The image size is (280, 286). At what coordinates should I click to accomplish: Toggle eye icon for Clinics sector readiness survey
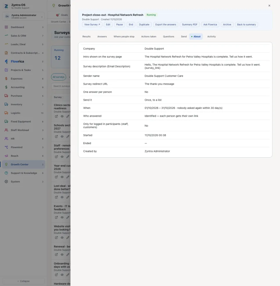pos(62,116)
